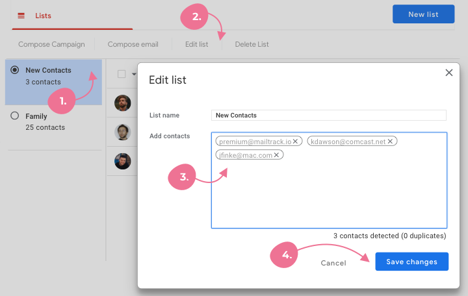Click the third contact avatar photo

[x=123, y=161]
